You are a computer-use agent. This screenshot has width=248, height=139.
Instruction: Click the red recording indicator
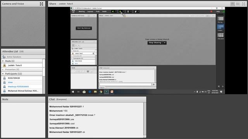(211, 12)
